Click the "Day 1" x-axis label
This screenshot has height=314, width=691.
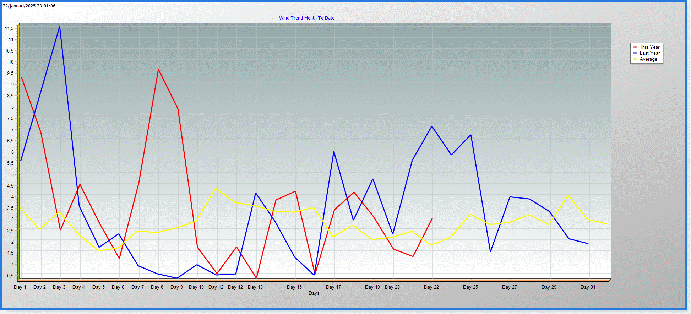click(20, 287)
